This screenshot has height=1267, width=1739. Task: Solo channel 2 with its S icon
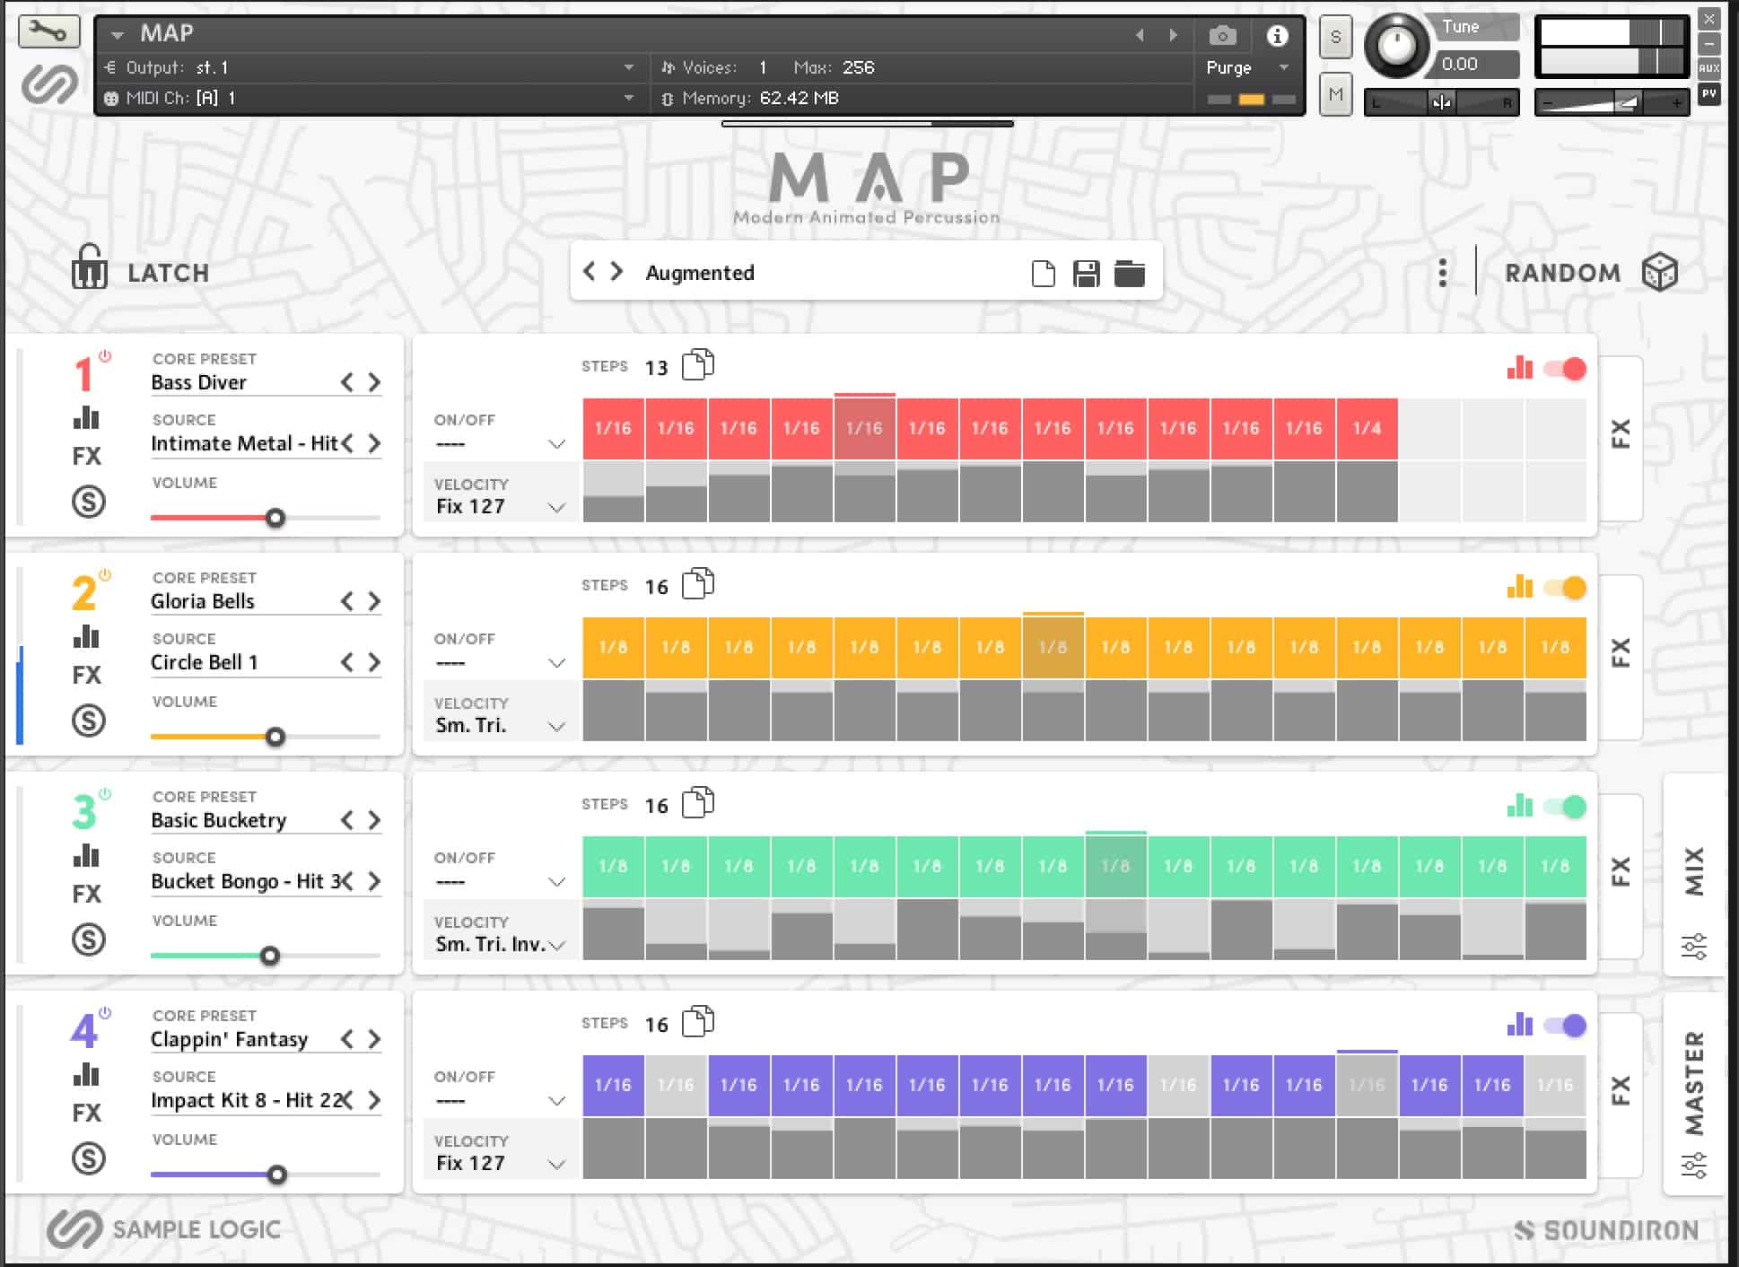pyautogui.click(x=87, y=721)
